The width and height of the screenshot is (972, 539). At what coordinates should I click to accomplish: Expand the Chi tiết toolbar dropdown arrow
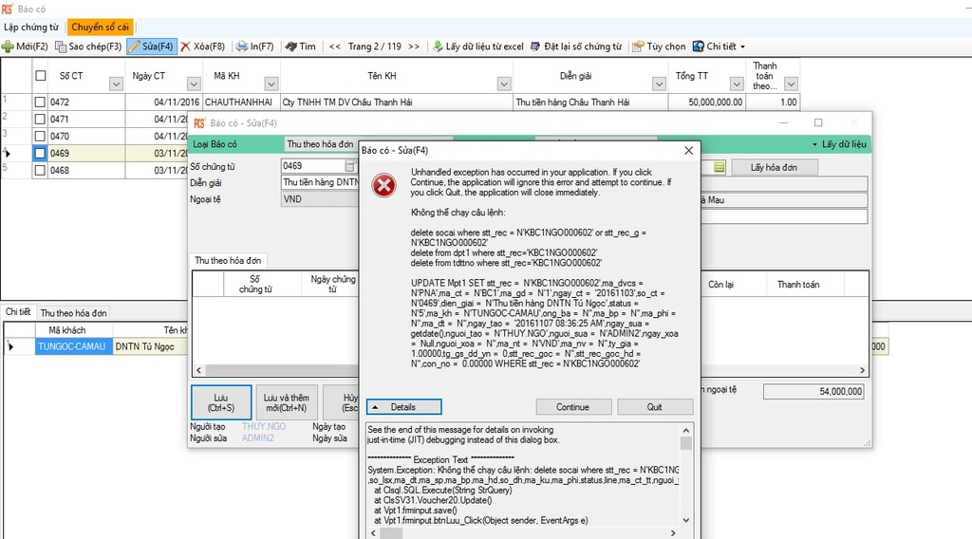tap(742, 46)
